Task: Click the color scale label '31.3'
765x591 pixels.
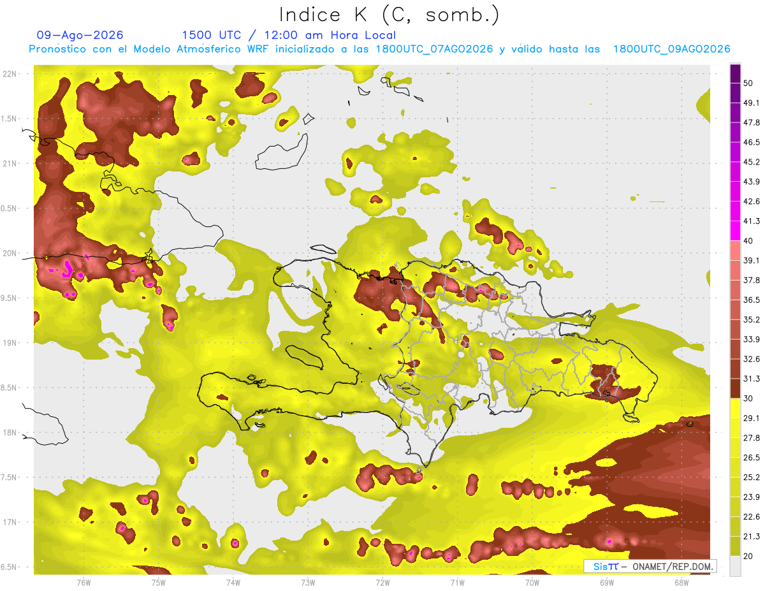Action: [x=752, y=379]
